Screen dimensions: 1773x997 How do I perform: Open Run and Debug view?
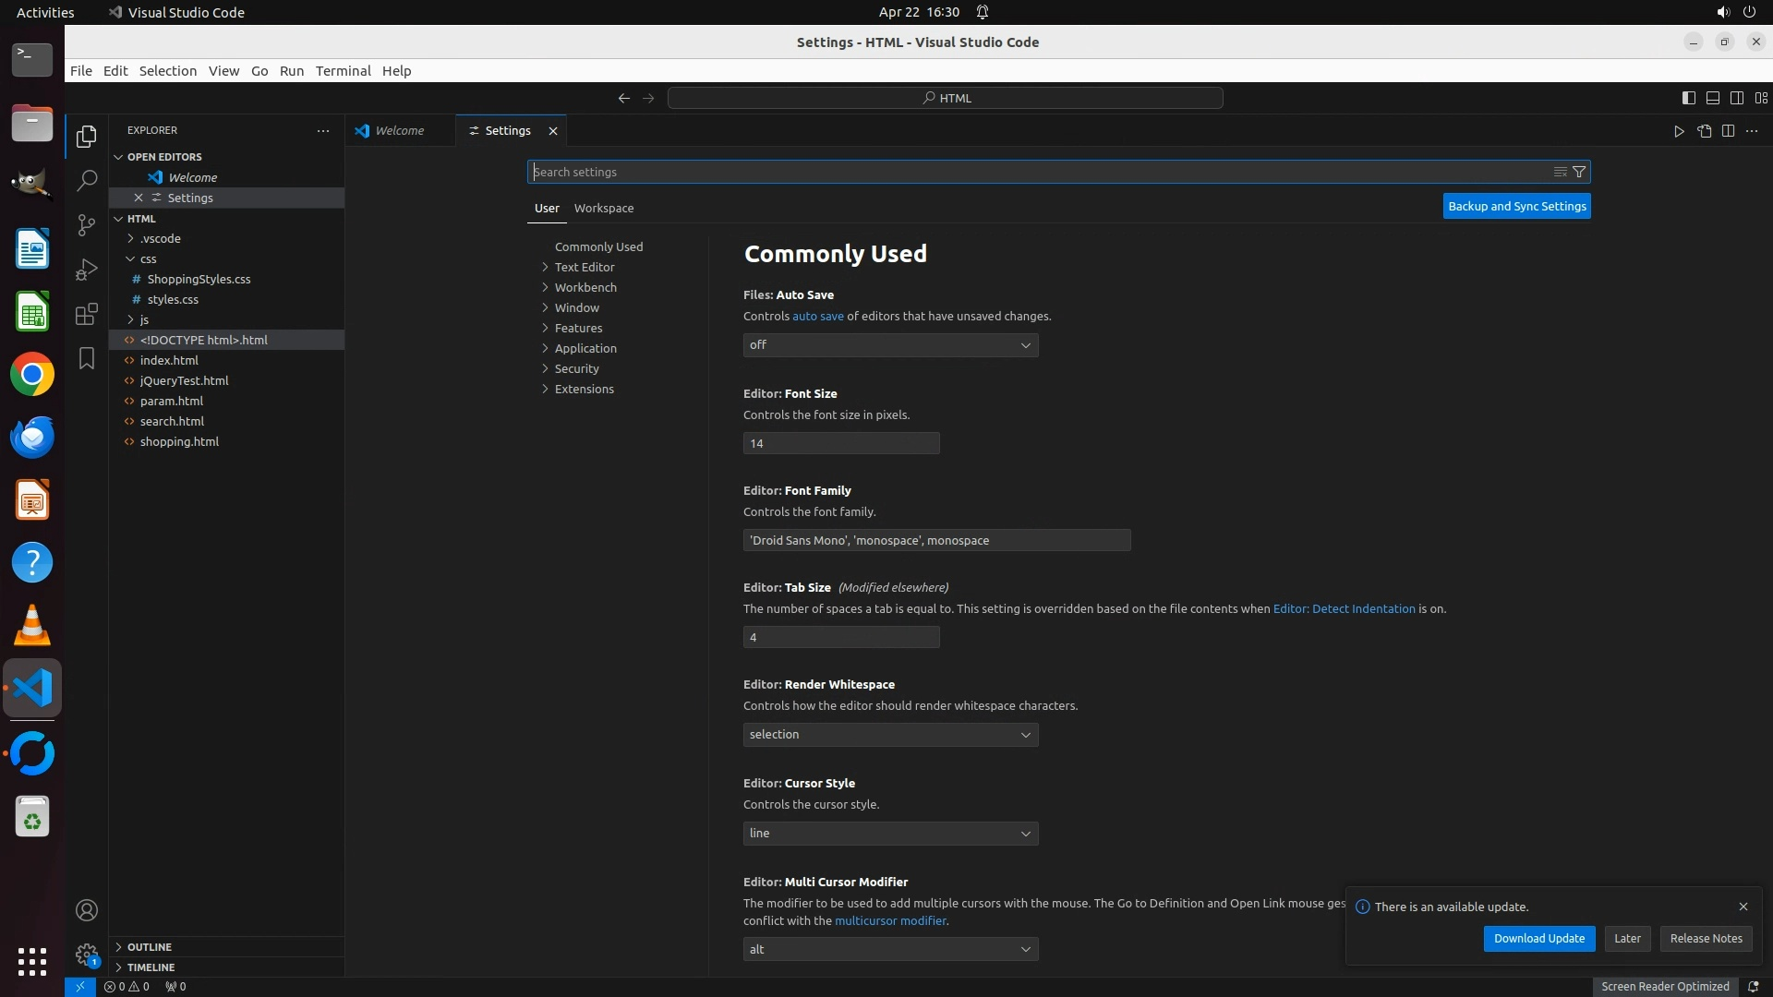click(87, 270)
